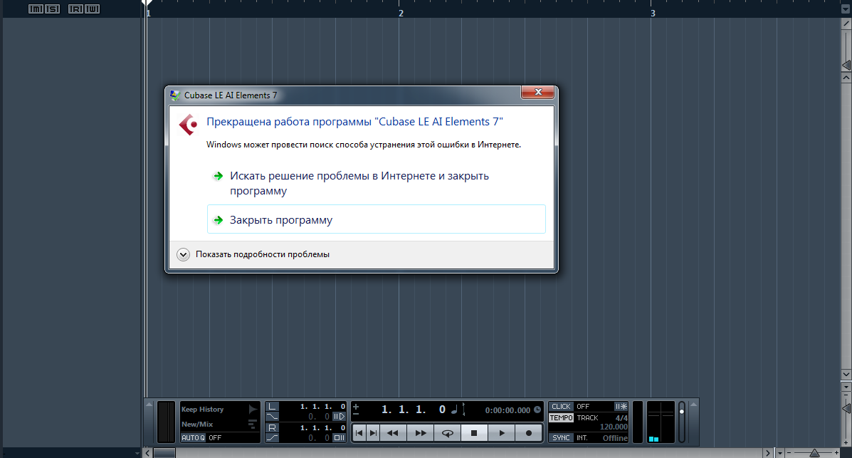Click horizontal scrollbar right arrow
This screenshot has width=852, height=458.
768,453
